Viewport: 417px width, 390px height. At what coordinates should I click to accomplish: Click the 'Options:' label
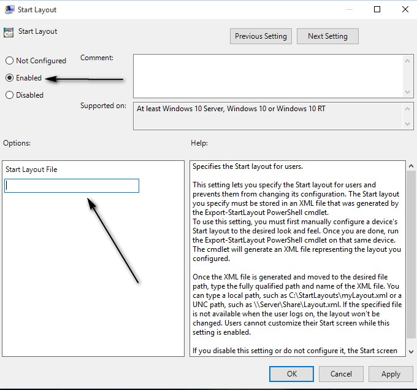click(17, 143)
